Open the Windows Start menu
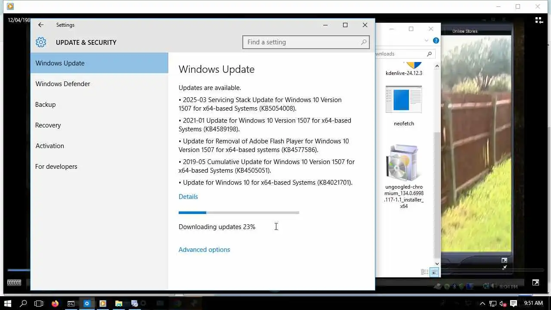 8,304
